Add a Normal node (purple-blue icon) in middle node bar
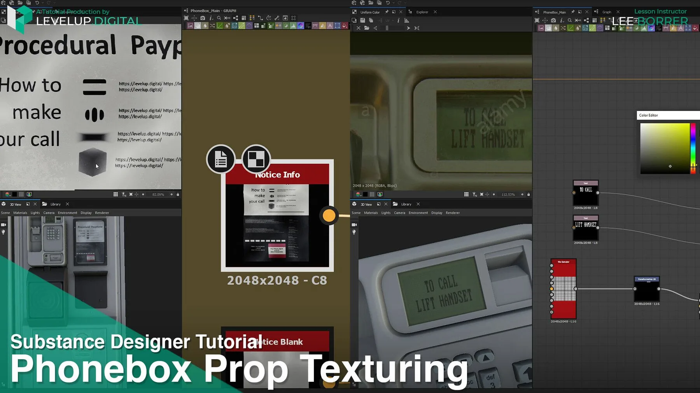The width and height of the screenshot is (700, 393). tap(301, 26)
